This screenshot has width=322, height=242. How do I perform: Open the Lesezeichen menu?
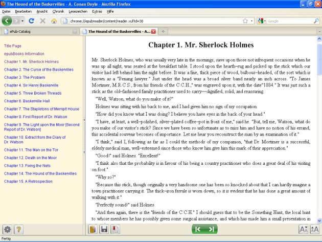tap(78, 12)
